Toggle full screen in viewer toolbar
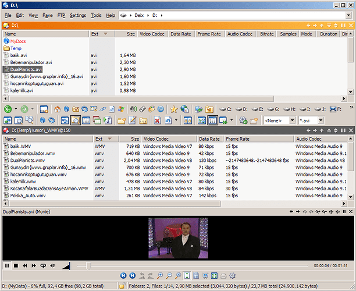This screenshot has width=356, height=291. click(214, 276)
